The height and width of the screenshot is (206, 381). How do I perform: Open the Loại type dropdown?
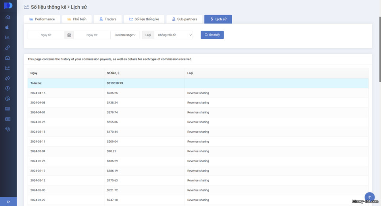pyautogui.click(x=173, y=35)
